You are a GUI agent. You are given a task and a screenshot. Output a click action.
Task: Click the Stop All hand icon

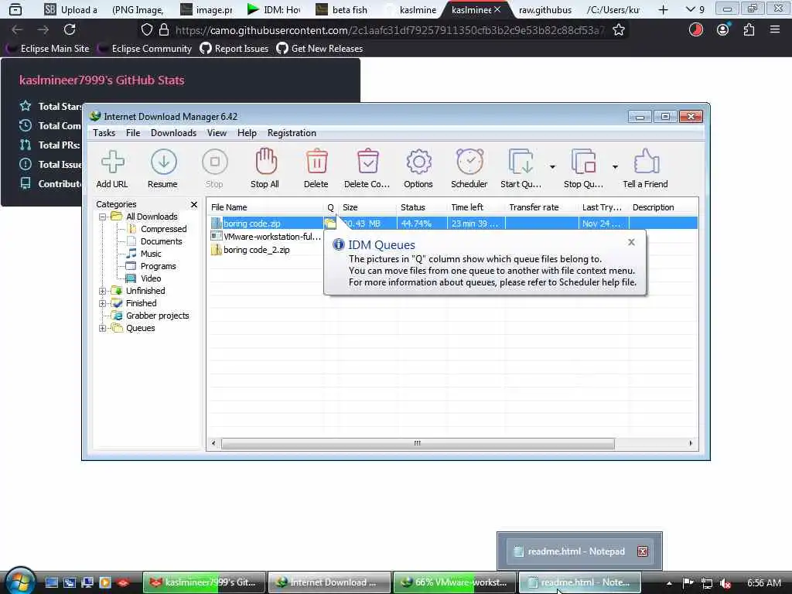click(265, 169)
